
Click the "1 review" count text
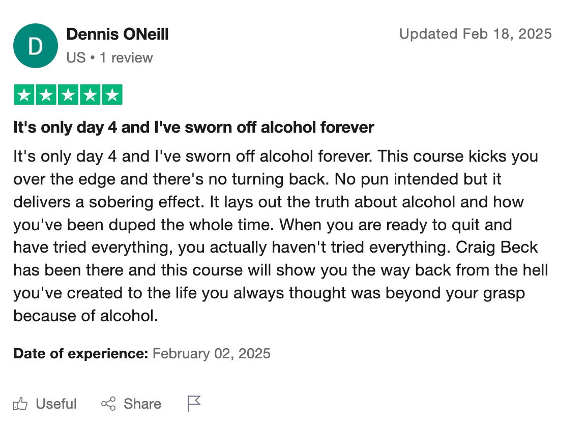click(126, 58)
